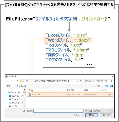
Task: Open the ツール(L) menu
Action: (78, 115)
